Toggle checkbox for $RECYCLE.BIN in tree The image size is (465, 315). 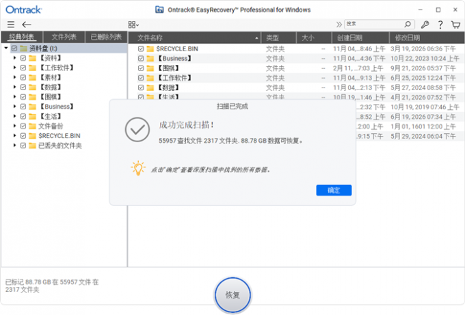23,136
